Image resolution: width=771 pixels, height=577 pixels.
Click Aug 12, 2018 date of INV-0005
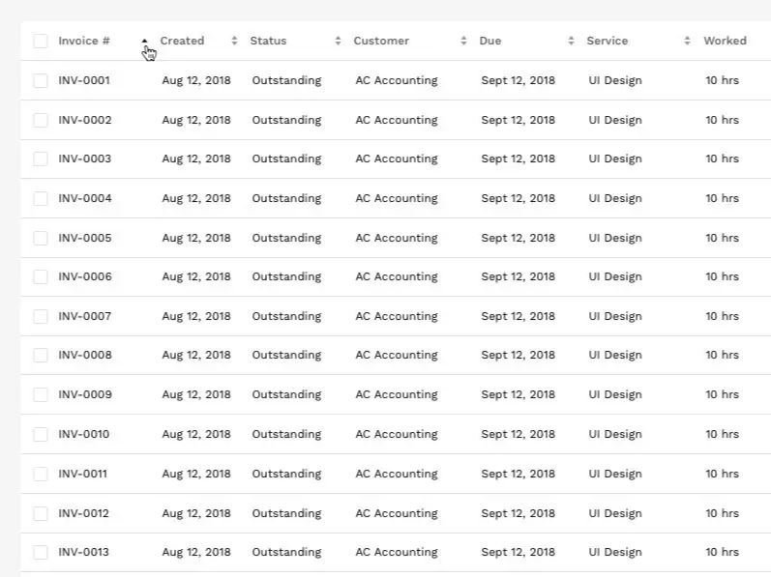tap(196, 238)
